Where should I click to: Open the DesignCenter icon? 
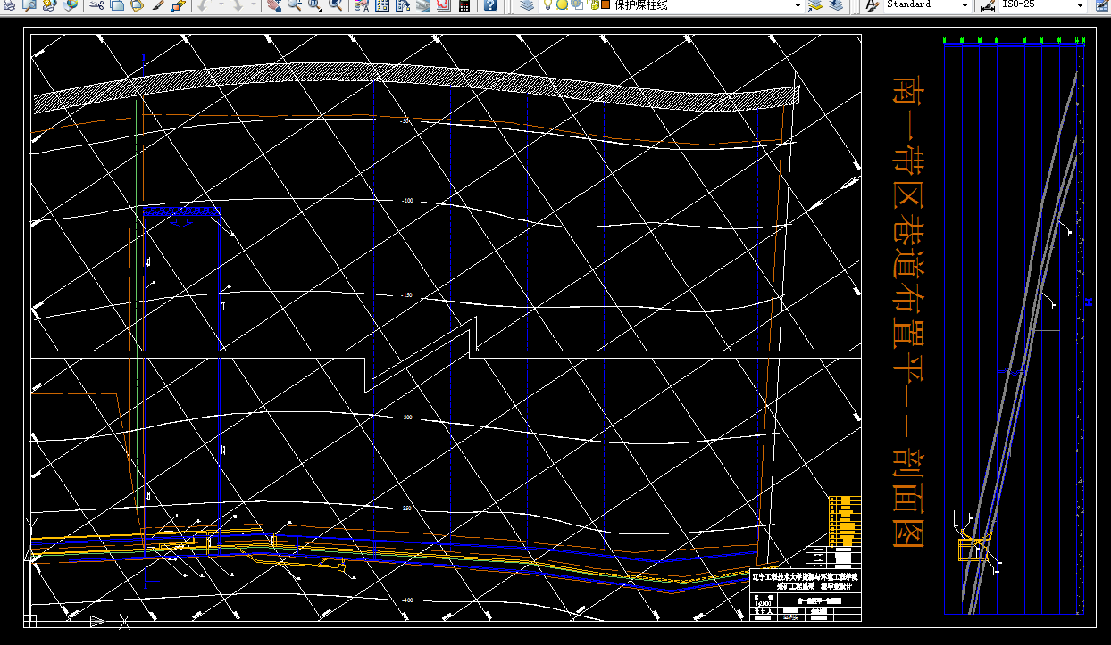coord(381,4)
